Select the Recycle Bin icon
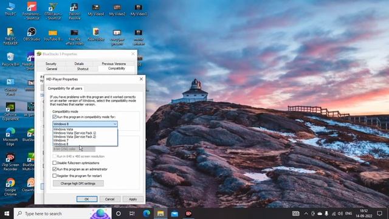The height and width of the screenshot is (219, 389). [x=10, y=60]
